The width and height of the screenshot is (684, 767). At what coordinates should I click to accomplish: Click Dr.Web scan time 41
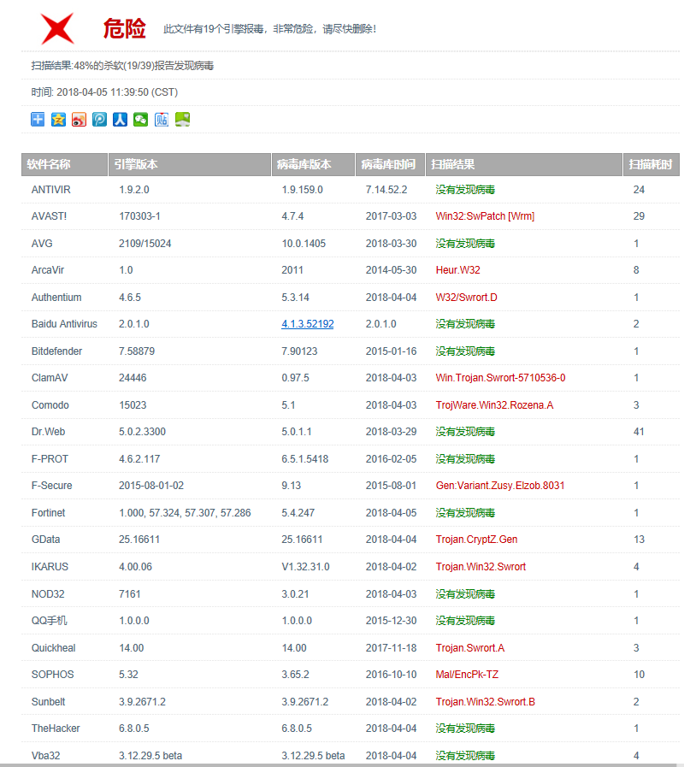click(639, 432)
